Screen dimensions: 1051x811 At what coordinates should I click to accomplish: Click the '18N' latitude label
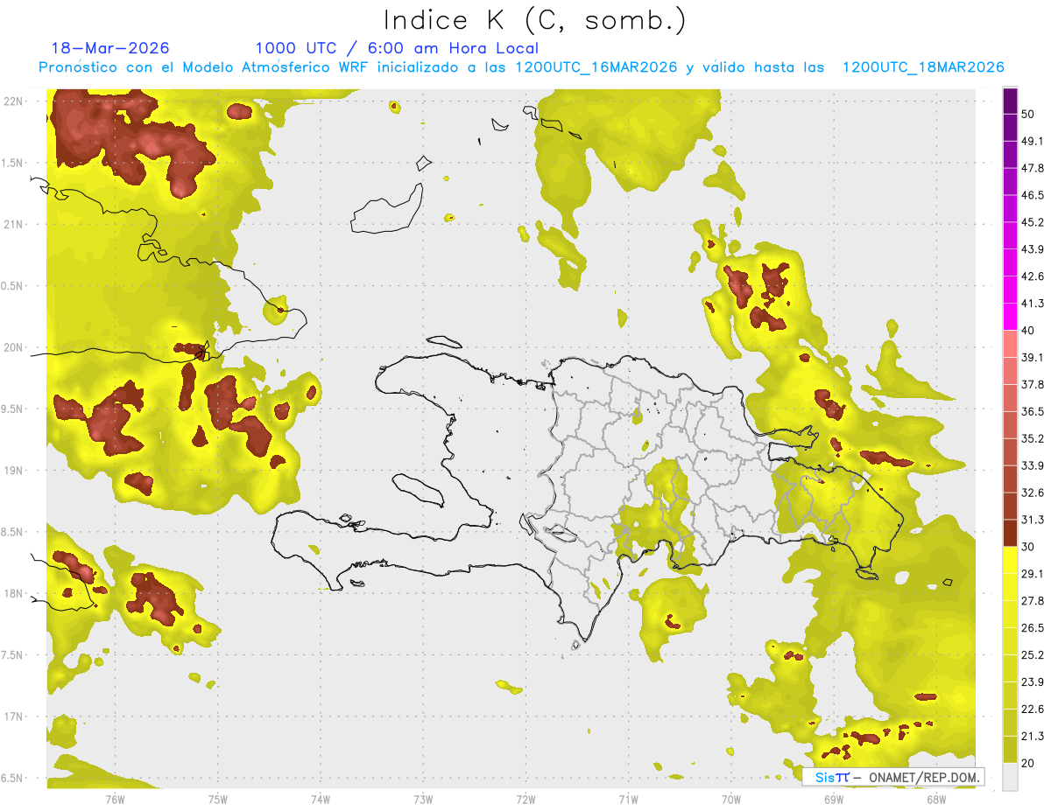pyautogui.click(x=13, y=593)
